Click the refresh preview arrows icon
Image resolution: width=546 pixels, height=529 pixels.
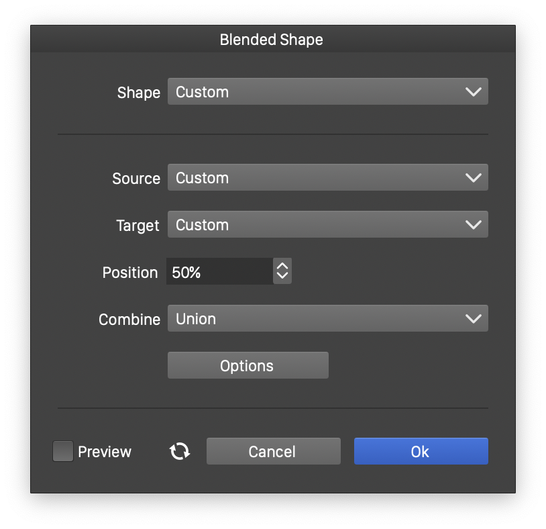pos(179,452)
